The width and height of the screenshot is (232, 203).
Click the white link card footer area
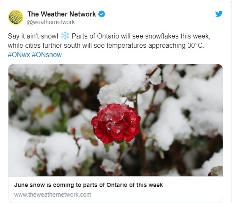(116, 189)
